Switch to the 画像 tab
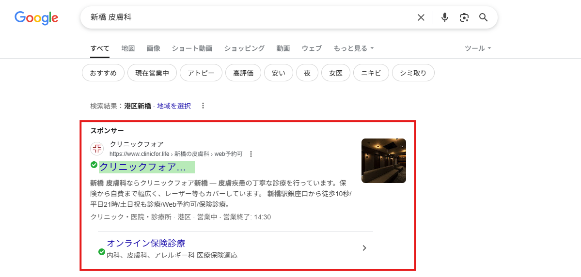581x277 pixels. pyautogui.click(x=153, y=48)
